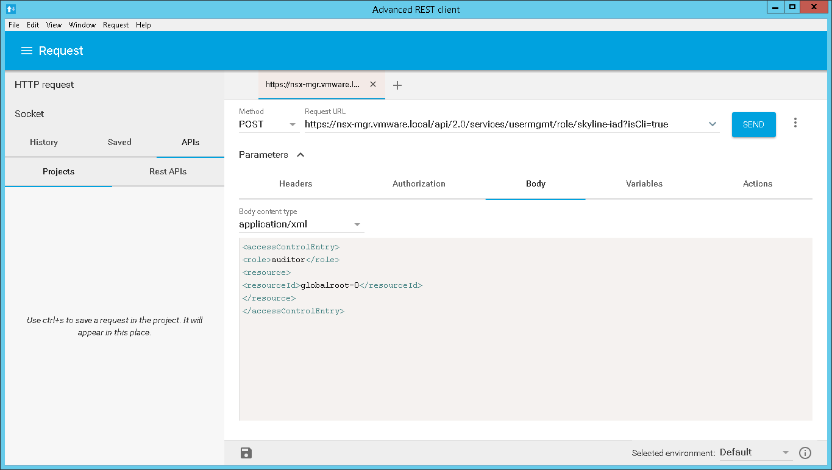Viewport: 832px width, 470px height.
Task: Open the Body content type dropdown
Action: point(301,224)
